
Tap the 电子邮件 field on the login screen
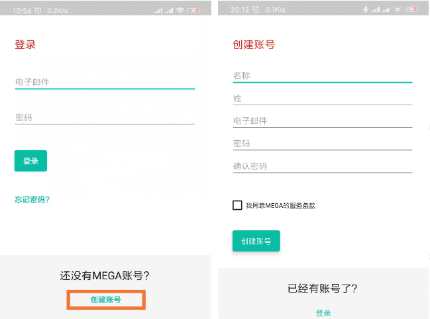coord(104,82)
